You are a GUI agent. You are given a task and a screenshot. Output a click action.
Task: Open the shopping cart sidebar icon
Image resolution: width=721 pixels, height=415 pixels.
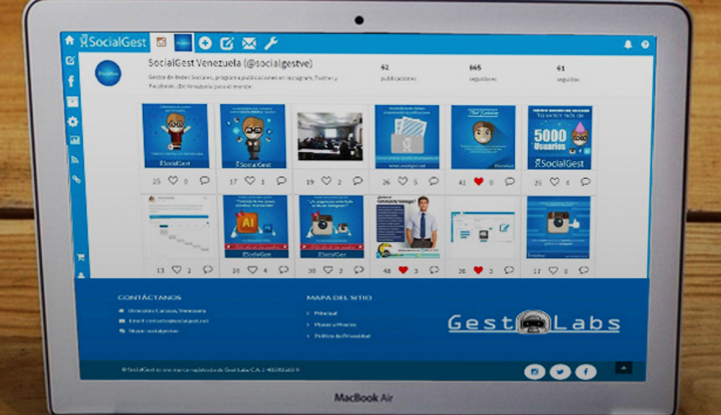pos(81,257)
